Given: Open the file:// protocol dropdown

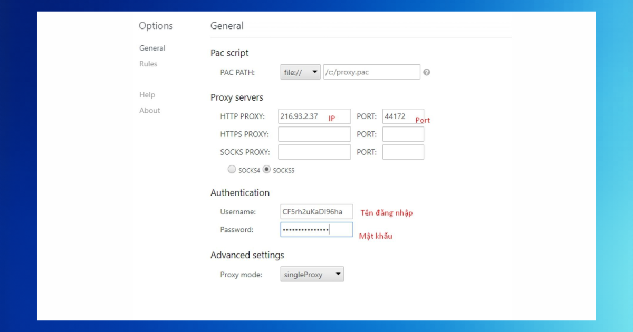Looking at the screenshot, I should click(300, 72).
